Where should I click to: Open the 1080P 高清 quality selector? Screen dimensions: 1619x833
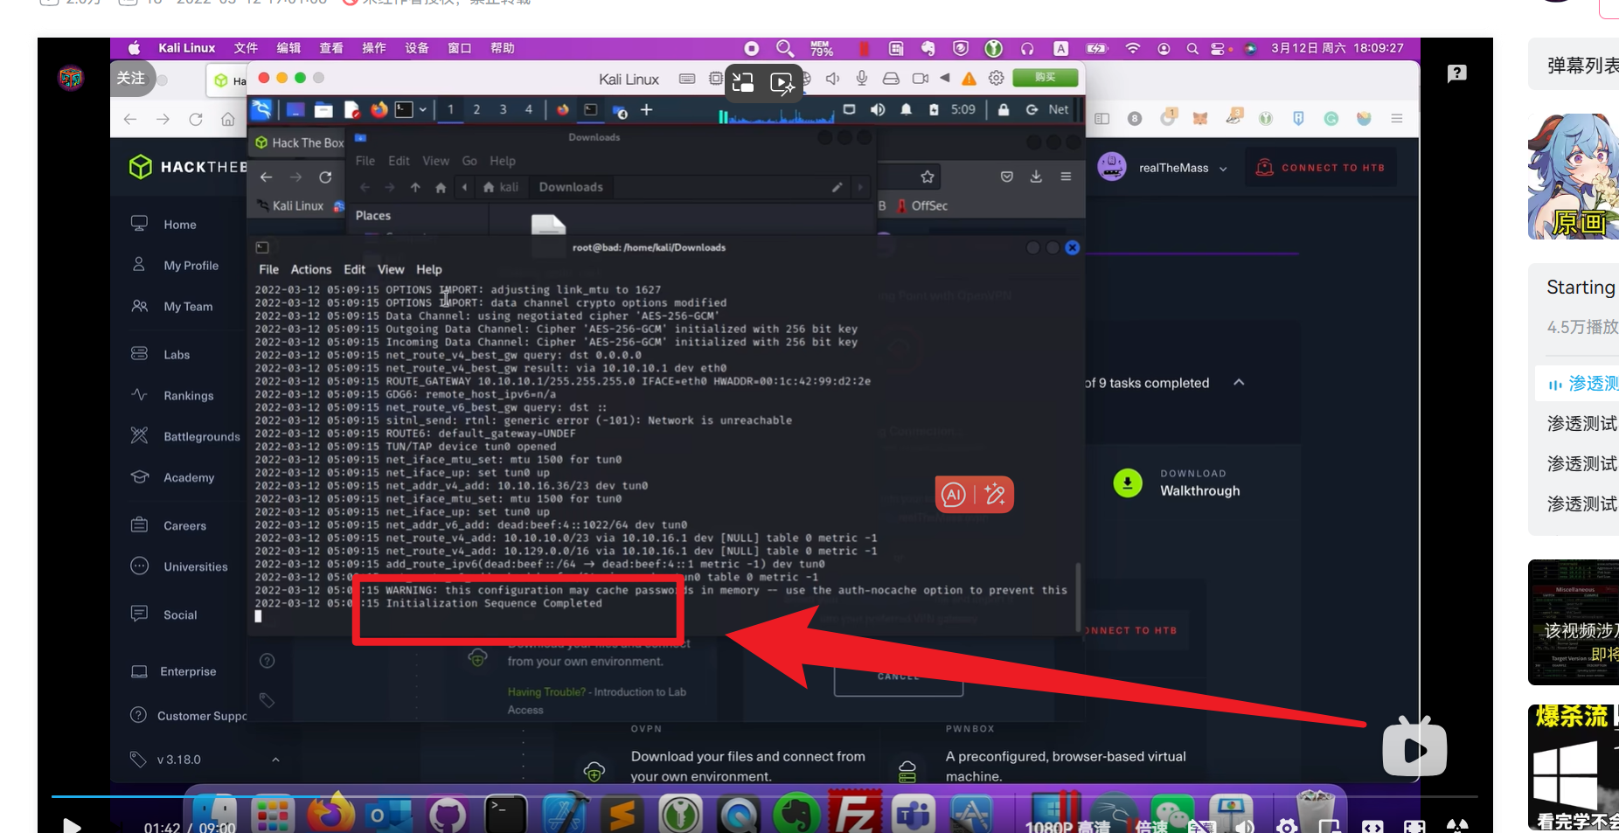pos(1067,826)
